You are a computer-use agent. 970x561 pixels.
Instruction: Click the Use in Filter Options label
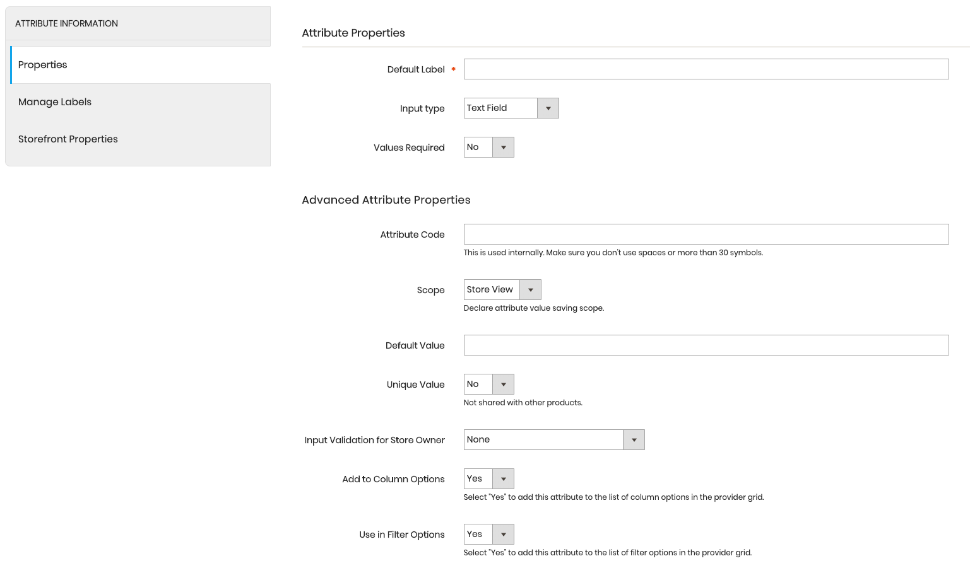point(402,535)
